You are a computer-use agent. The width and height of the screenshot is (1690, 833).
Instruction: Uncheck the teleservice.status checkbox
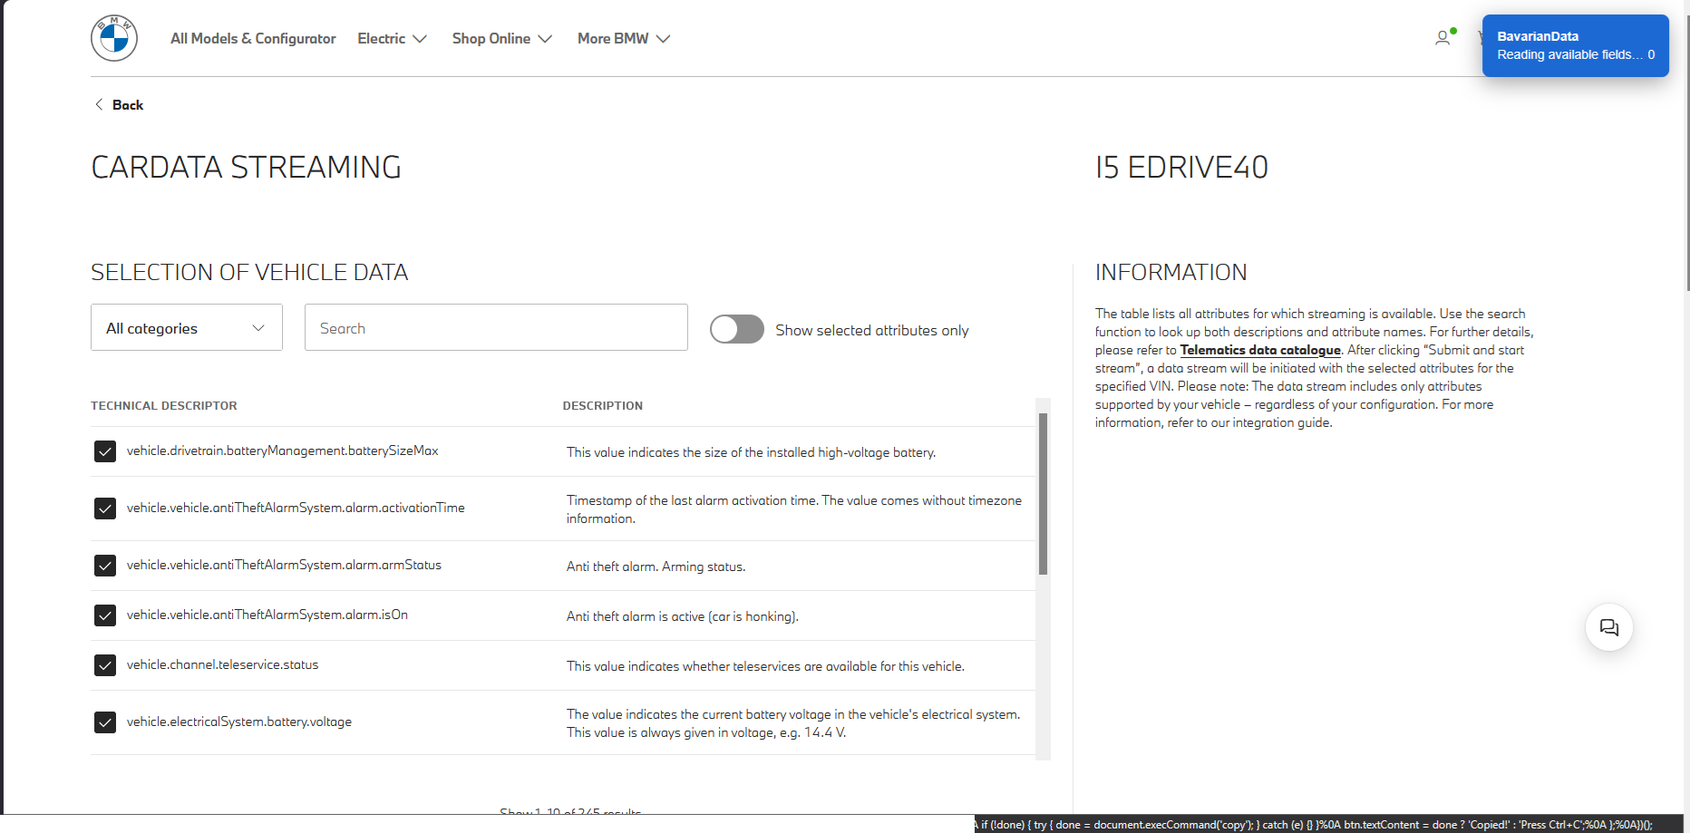[x=105, y=665]
